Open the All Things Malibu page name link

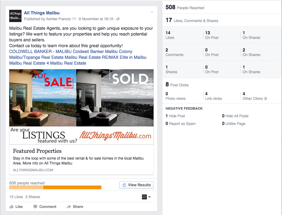41,13
